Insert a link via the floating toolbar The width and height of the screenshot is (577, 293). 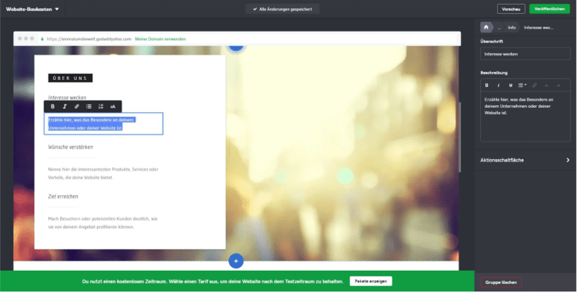tap(76, 107)
